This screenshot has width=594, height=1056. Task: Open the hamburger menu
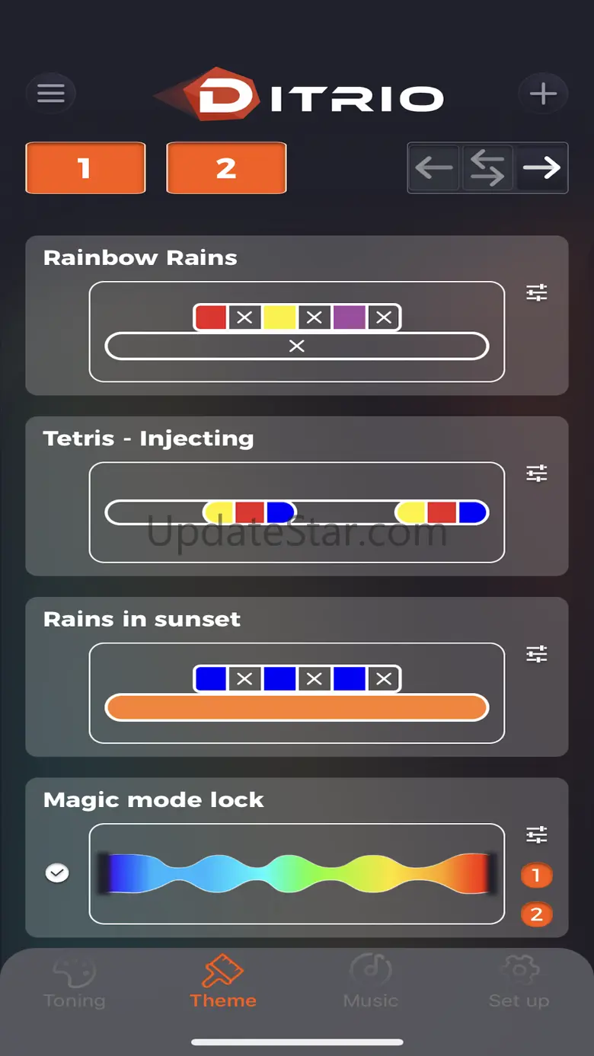[x=51, y=94]
